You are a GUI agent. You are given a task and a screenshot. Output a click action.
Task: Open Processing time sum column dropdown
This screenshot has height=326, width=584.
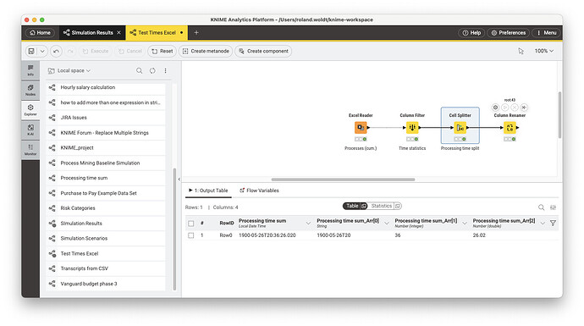click(x=308, y=224)
